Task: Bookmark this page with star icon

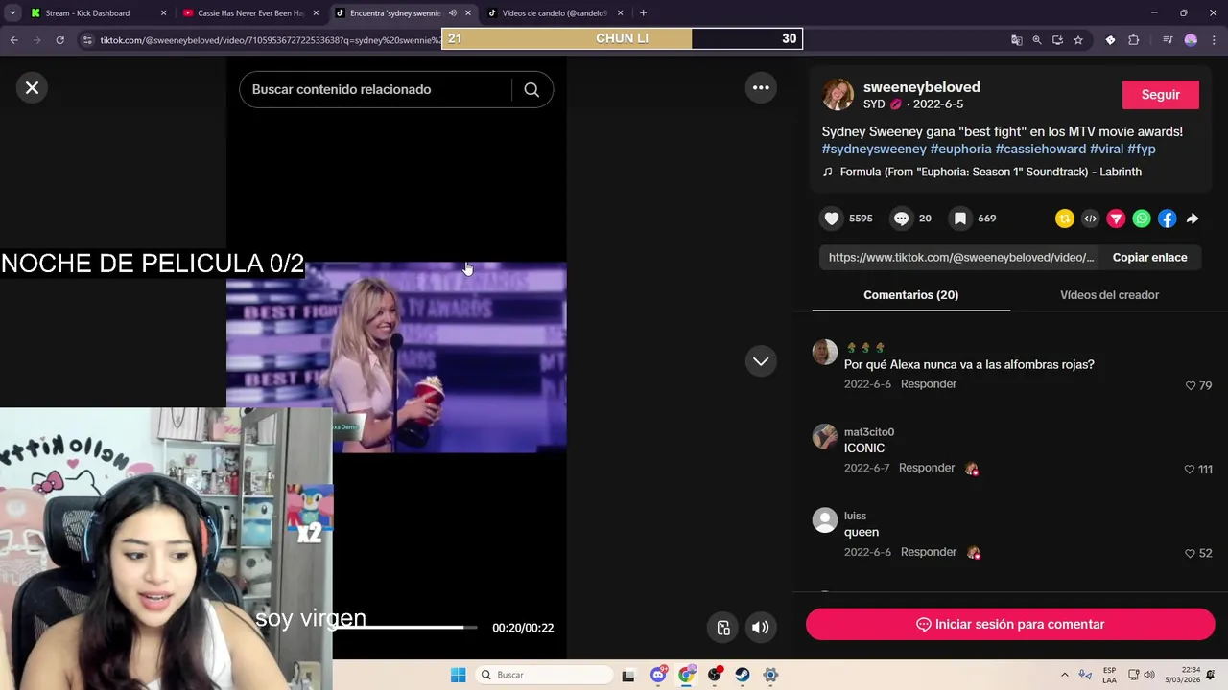Action: point(1078,40)
